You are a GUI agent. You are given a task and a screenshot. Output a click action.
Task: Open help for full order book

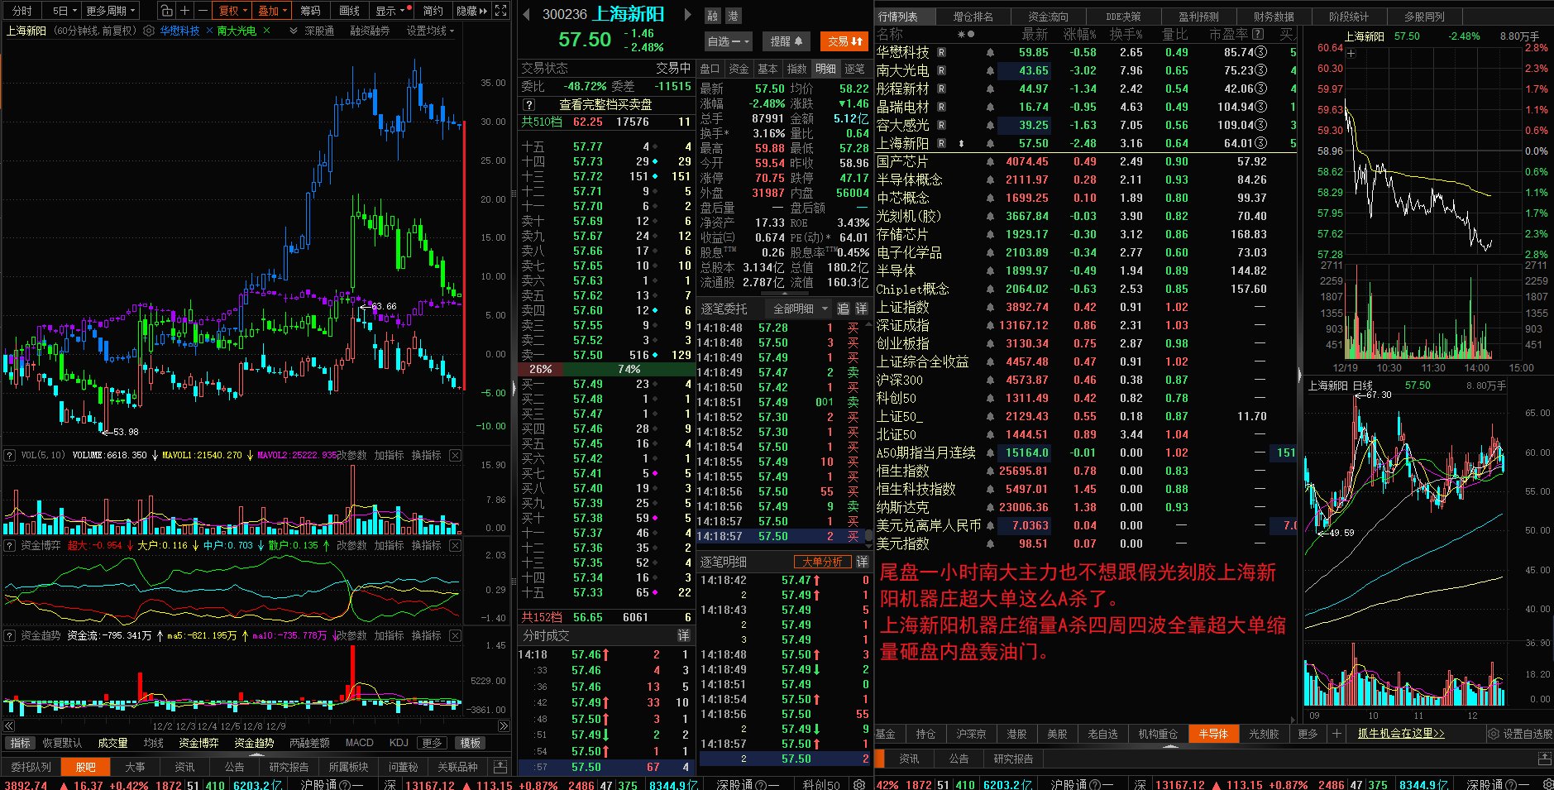pyautogui.click(x=529, y=104)
